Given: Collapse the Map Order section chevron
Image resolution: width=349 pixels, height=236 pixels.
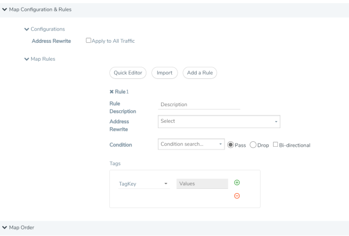Looking at the screenshot, I should click(4, 228).
